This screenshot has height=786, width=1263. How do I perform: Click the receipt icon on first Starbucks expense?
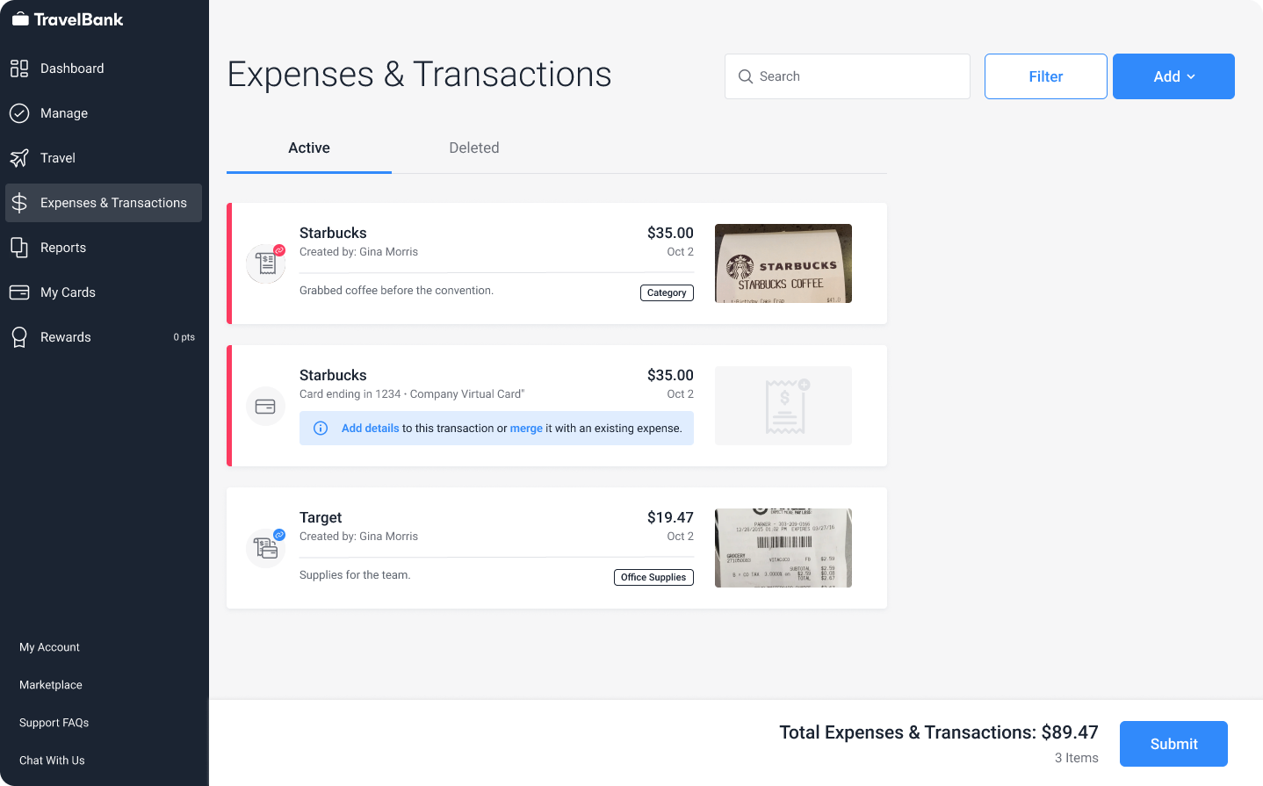(x=265, y=263)
